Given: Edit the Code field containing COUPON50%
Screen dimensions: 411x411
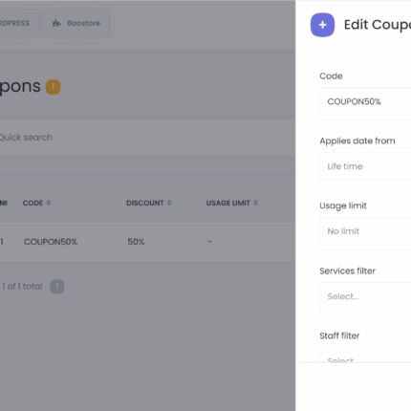Looking at the screenshot, I should (x=365, y=101).
